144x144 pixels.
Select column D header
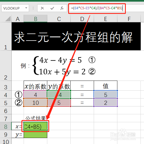click(x=82, y=19)
